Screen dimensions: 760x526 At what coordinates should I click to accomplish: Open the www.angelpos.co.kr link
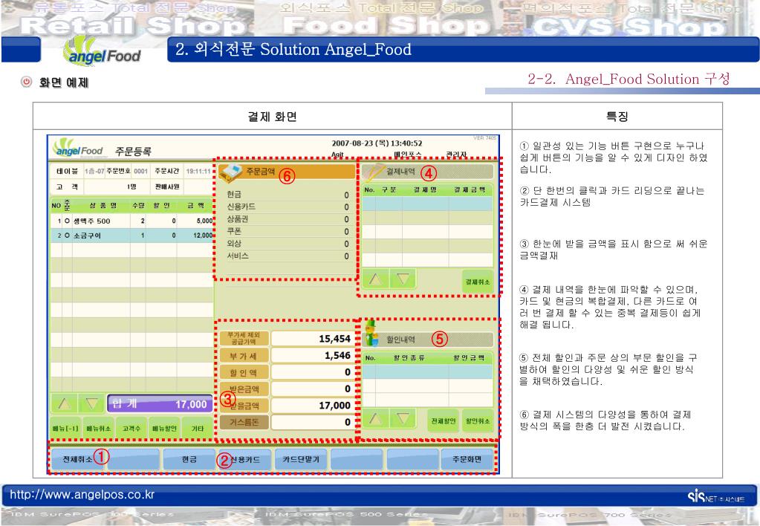(x=82, y=495)
